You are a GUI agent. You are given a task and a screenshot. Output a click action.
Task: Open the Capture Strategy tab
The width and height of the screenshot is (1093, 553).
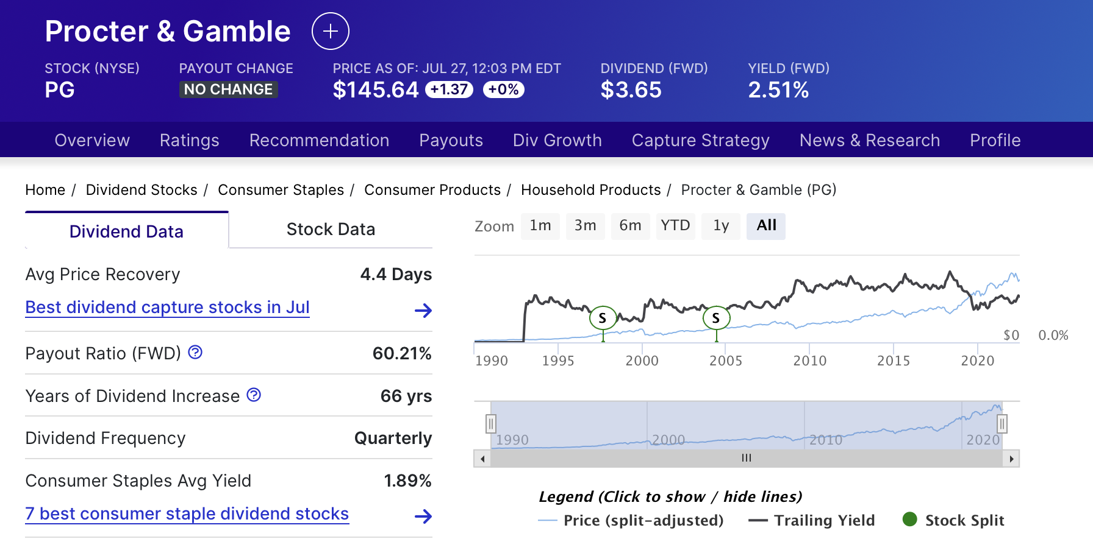[701, 140]
